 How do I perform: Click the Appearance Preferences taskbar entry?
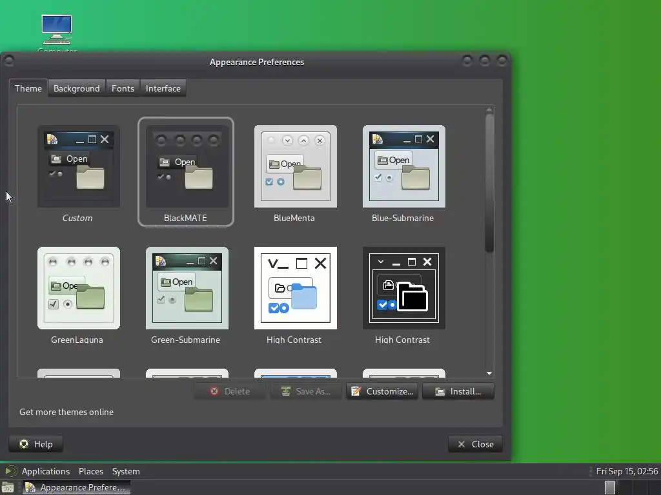(76, 487)
